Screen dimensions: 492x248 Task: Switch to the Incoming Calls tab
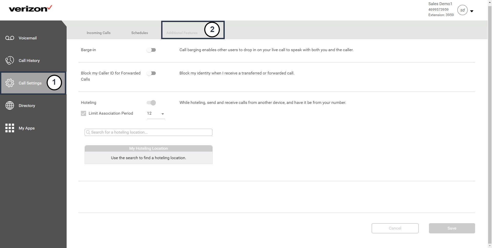(x=98, y=33)
